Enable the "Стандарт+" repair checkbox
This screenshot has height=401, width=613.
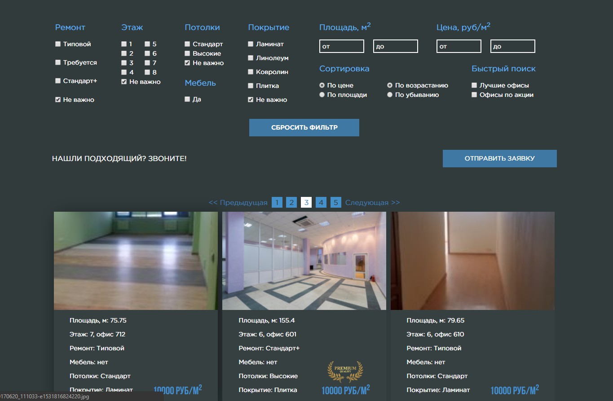tap(57, 81)
